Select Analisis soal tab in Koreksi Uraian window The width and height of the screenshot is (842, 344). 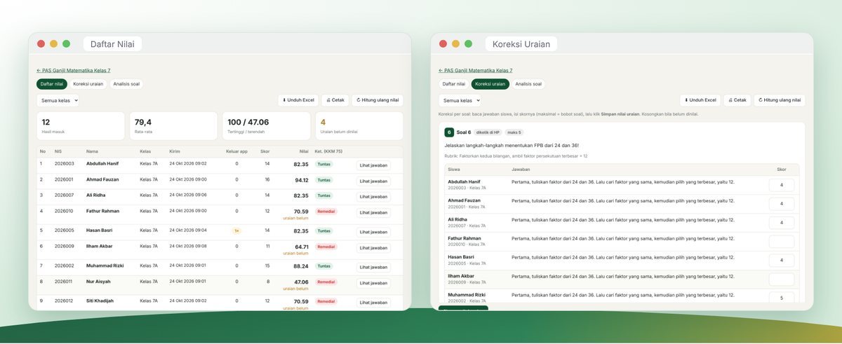528,84
